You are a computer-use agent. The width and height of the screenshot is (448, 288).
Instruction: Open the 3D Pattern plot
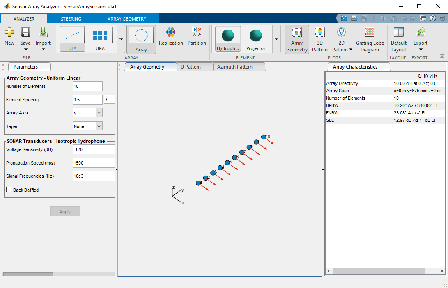coord(319,39)
